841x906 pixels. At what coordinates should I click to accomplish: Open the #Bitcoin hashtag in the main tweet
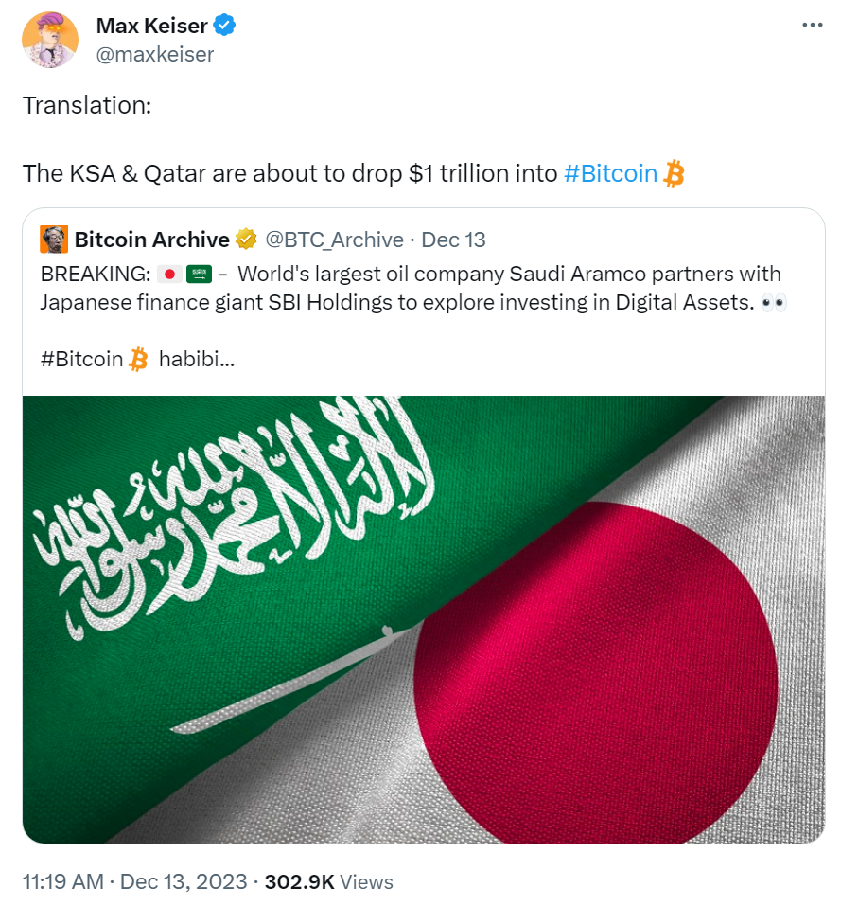610,173
